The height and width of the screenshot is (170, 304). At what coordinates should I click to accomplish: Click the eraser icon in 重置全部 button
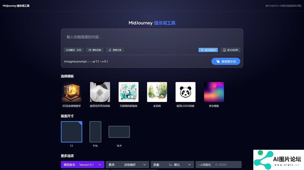(110, 50)
